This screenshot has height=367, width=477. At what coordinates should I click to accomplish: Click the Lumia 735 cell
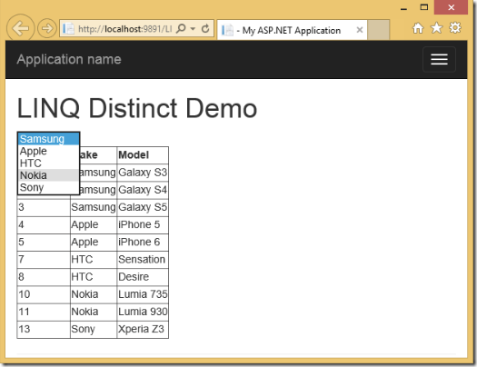[143, 294]
